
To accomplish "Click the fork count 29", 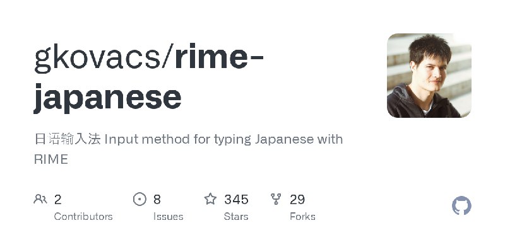I will tap(297, 200).
